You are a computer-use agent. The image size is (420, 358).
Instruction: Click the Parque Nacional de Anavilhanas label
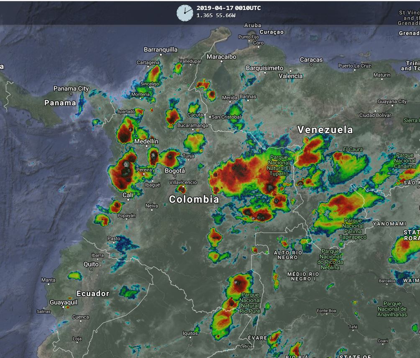[392, 309]
